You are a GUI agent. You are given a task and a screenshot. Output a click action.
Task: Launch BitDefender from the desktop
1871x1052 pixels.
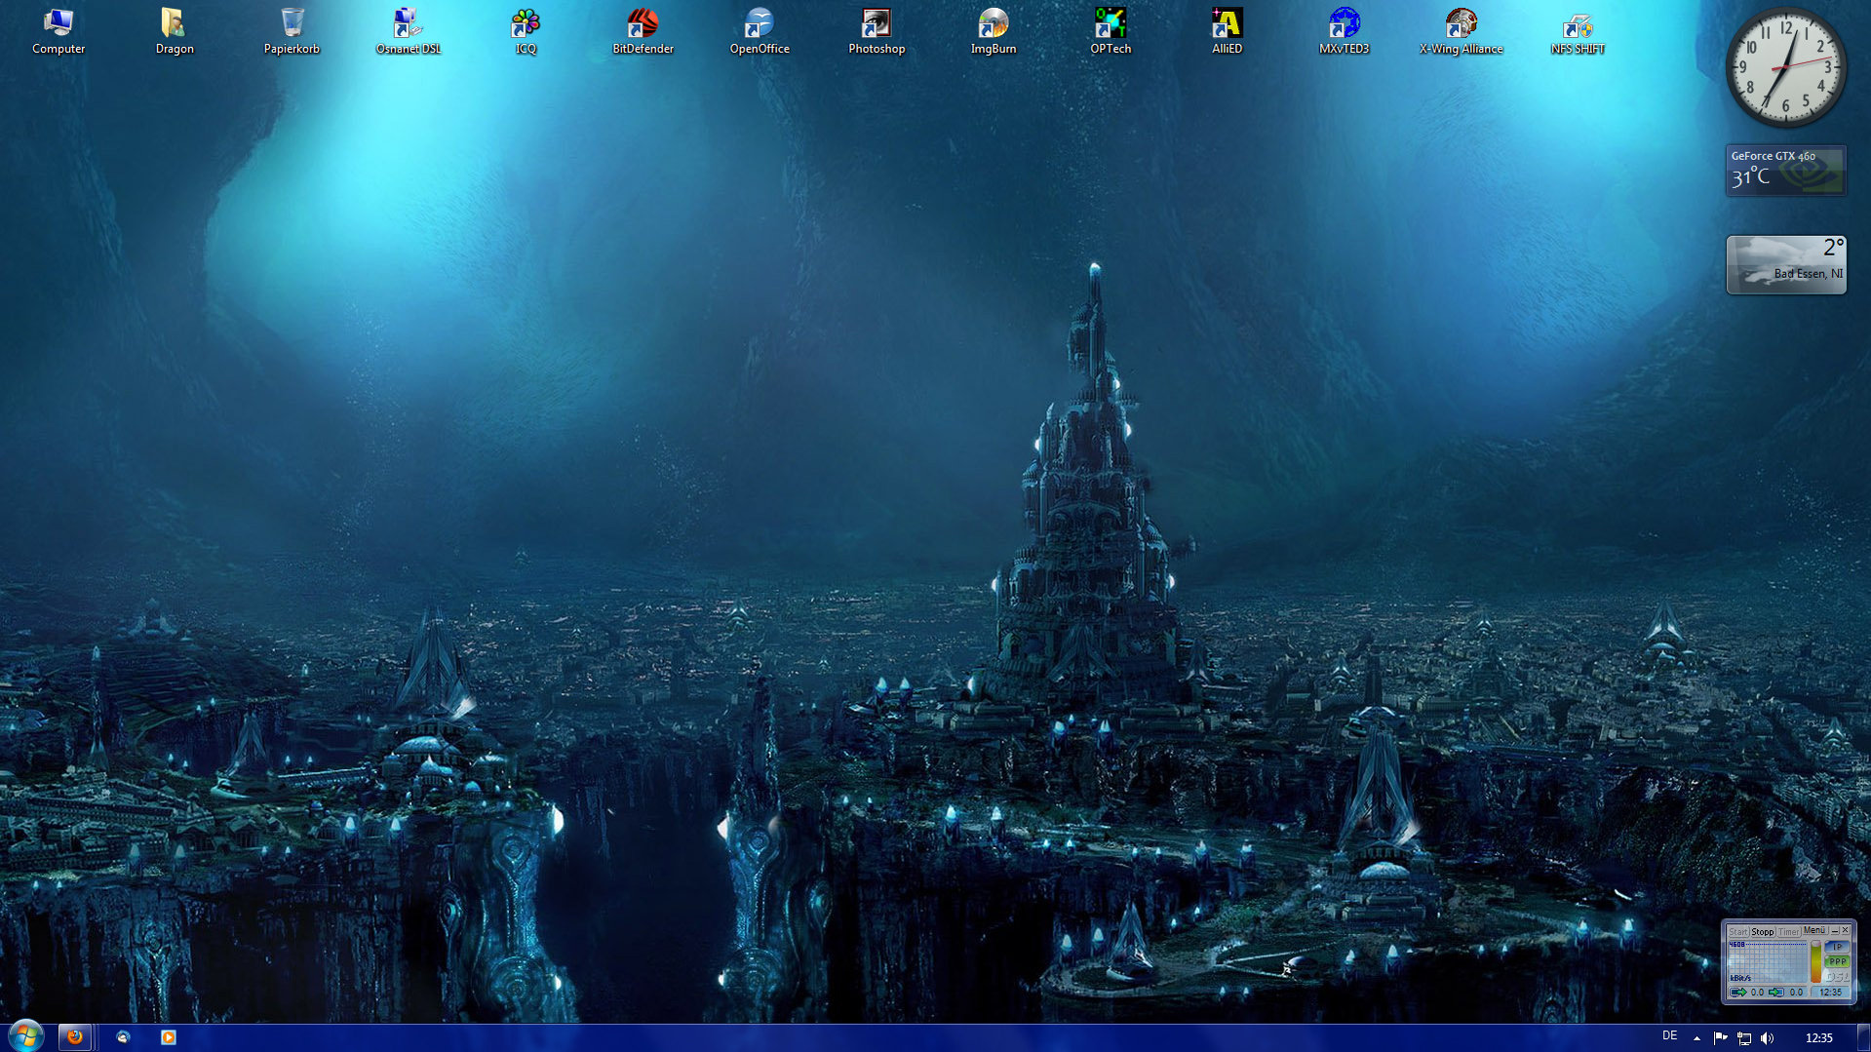click(642, 30)
